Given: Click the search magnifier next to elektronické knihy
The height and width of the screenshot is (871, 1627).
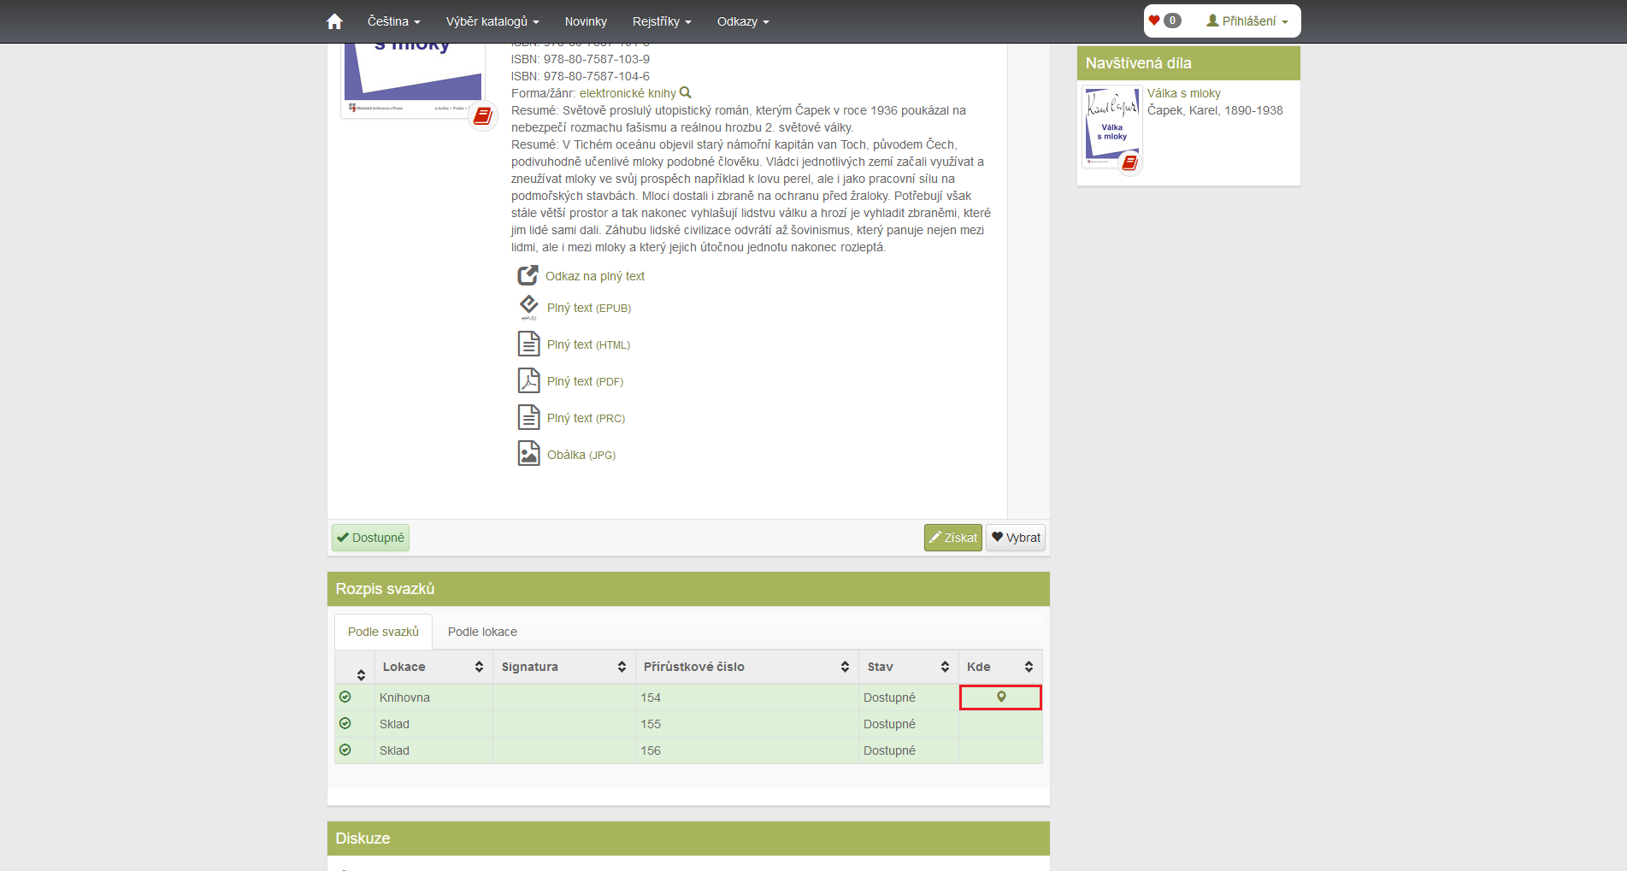Looking at the screenshot, I should (x=685, y=93).
